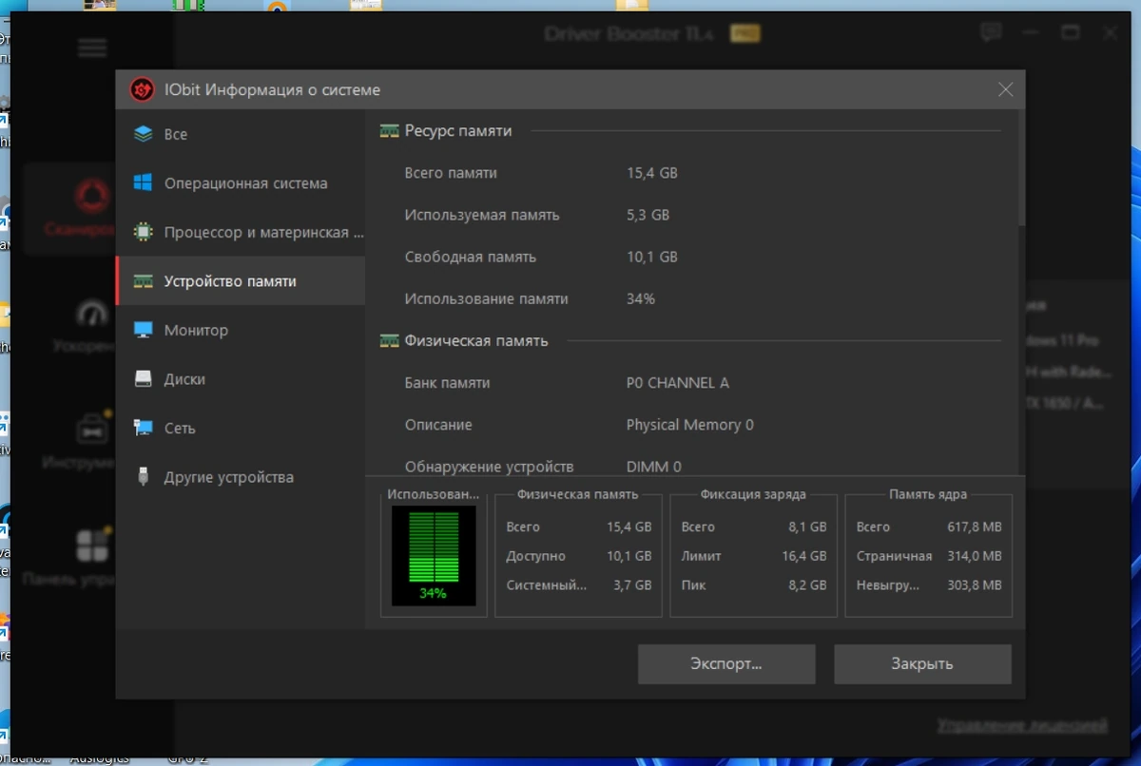Click the Windows logo sidebar icon
The width and height of the screenshot is (1141, 766).
(x=144, y=183)
